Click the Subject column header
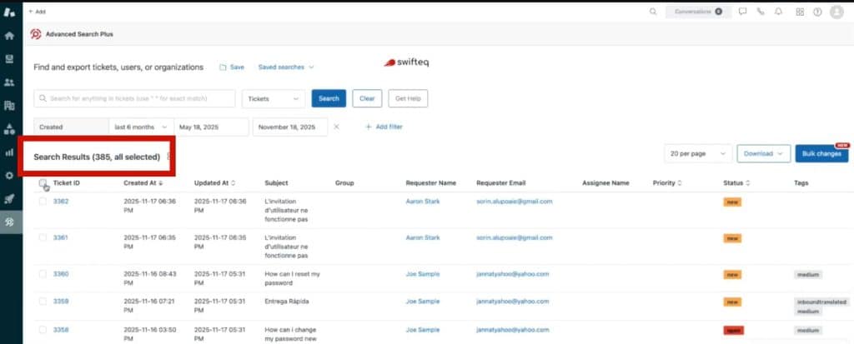Viewport: 854px width, 344px height. click(x=276, y=183)
